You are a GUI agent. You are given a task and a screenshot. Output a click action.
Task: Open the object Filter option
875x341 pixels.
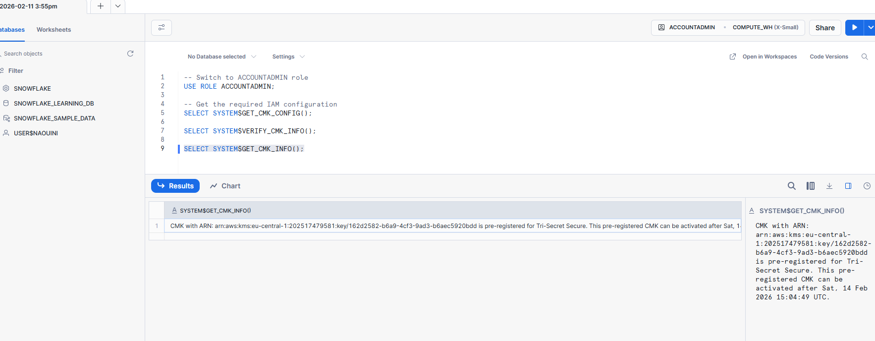(12, 71)
